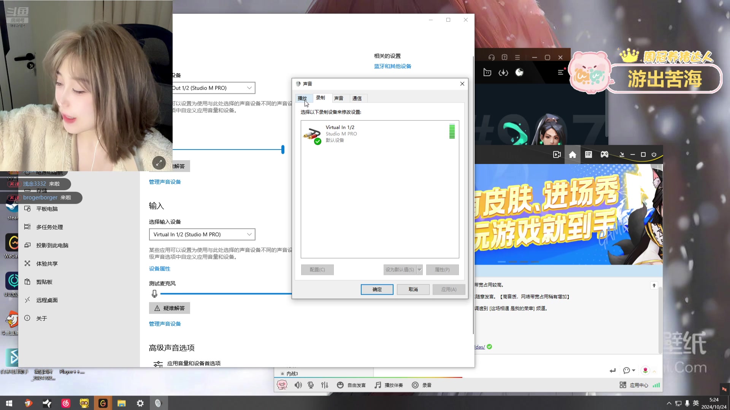
Task: Open 管理声音设备 link under input section
Action: (165, 324)
